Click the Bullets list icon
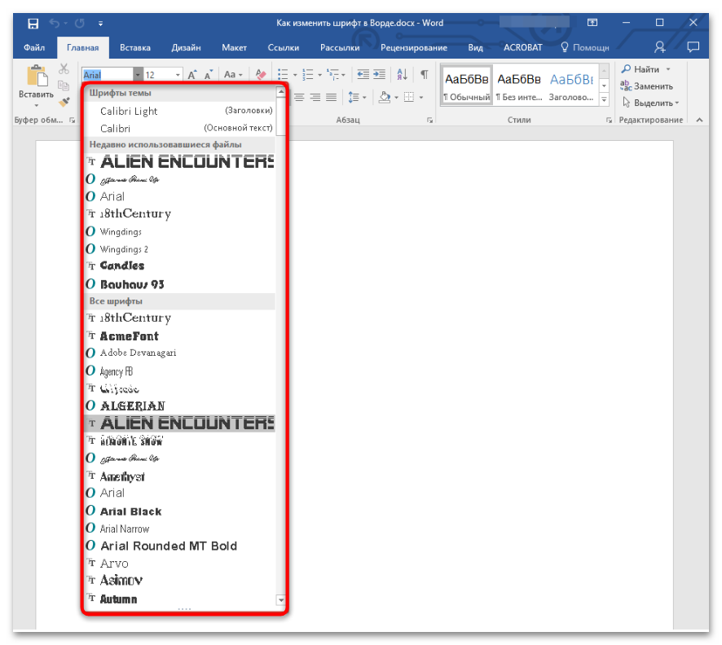The image size is (722, 645). pyautogui.click(x=283, y=75)
